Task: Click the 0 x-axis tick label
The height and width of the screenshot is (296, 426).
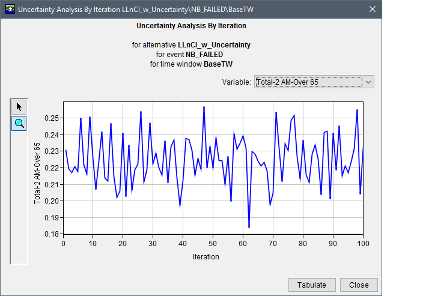Action: click(63, 244)
